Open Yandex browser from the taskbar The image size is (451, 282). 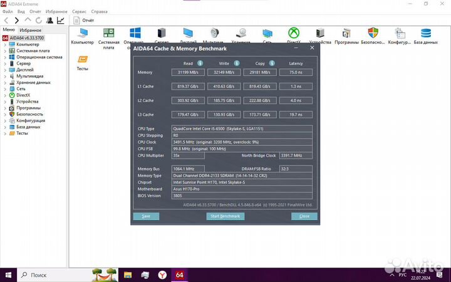click(162, 275)
